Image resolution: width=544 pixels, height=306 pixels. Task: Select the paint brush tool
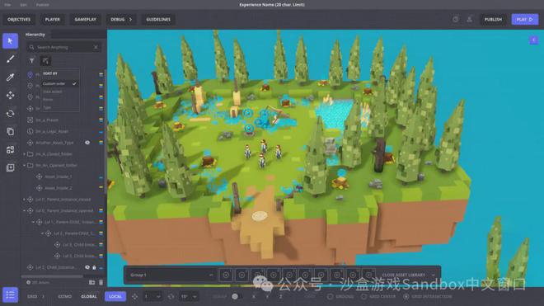[x=11, y=59]
